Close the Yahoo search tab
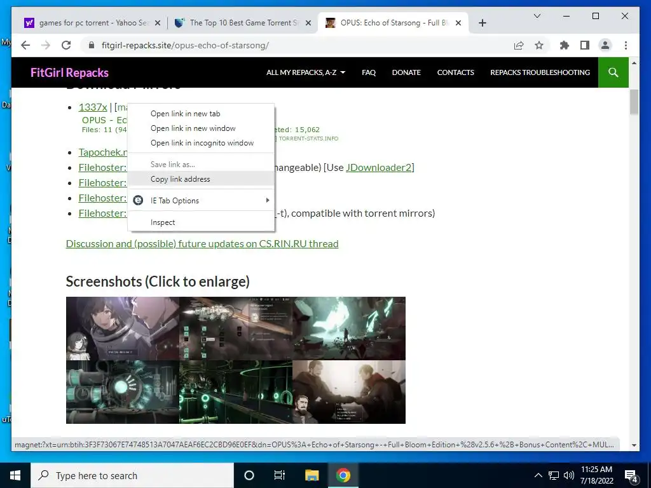Screen dimensions: 651x488 tap(158, 23)
